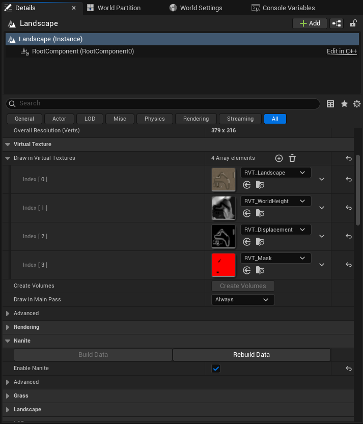363x424 pixels.
Task: Open the Draw in Main Pass dropdown
Action: point(243,300)
